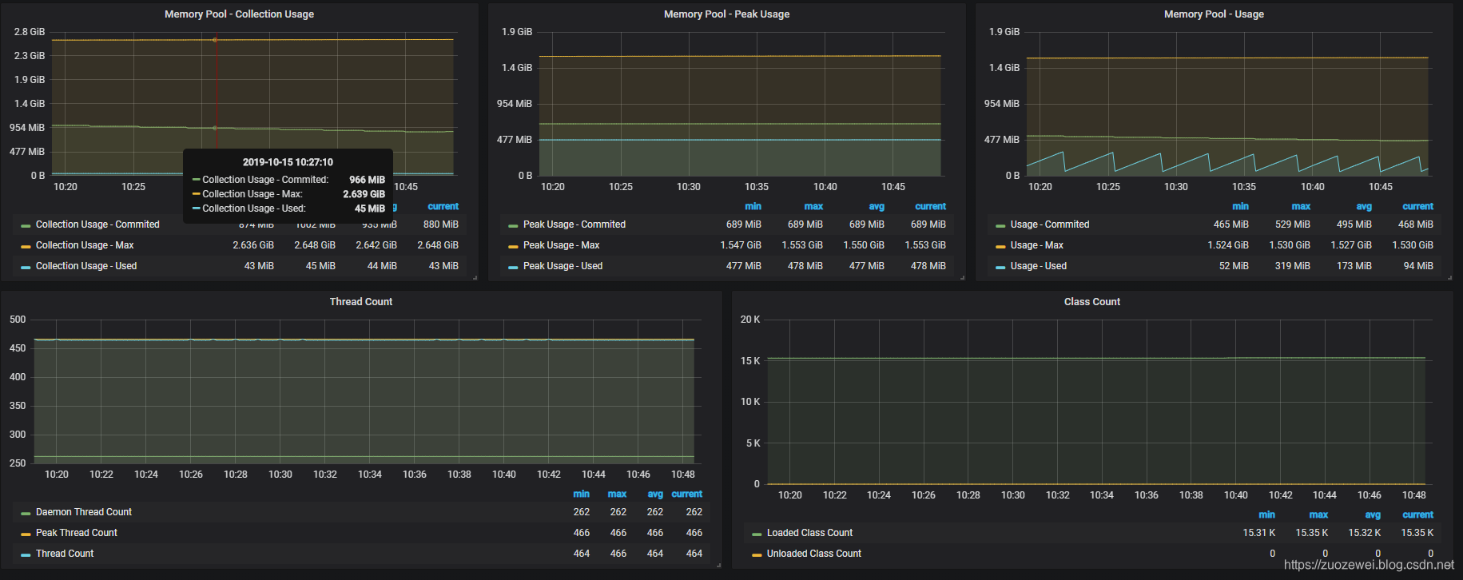Toggle the Usage - Used legend series
The image size is (1463, 580).
click(x=1038, y=266)
